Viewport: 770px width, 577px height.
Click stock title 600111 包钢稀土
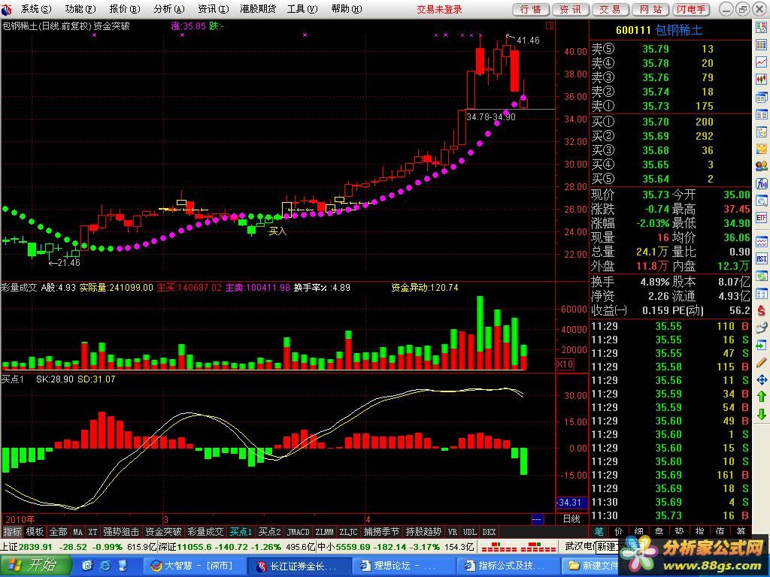(x=659, y=30)
